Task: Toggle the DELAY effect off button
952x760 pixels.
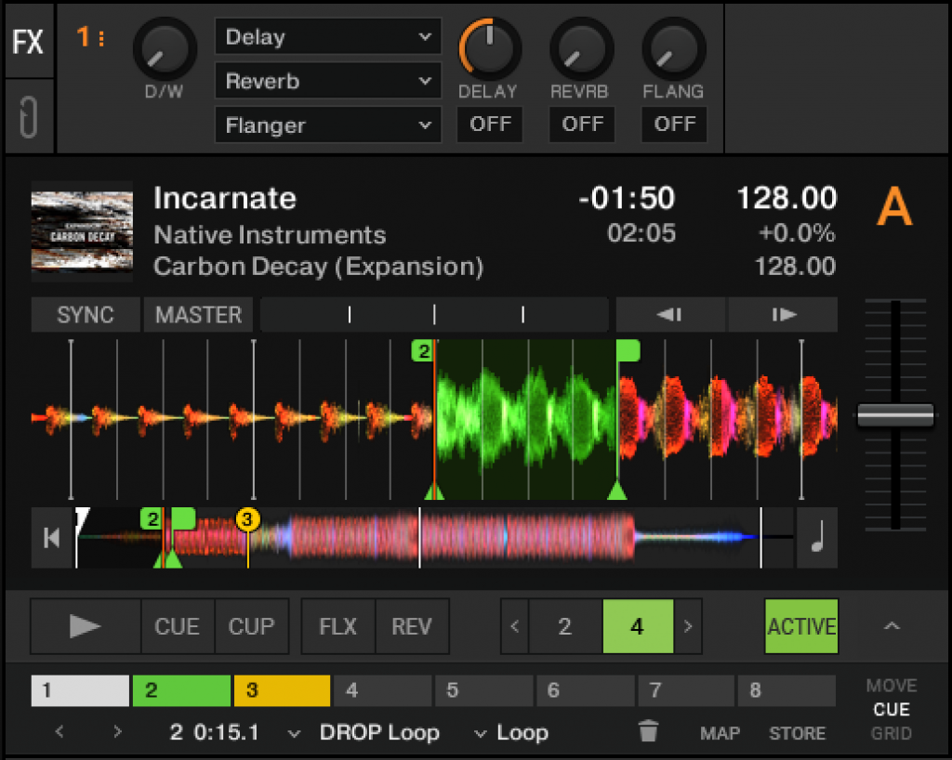Action: [489, 124]
